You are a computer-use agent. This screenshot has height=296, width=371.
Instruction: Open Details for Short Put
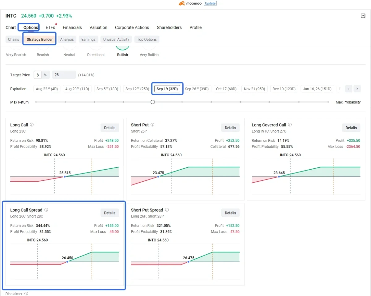click(x=230, y=128)
